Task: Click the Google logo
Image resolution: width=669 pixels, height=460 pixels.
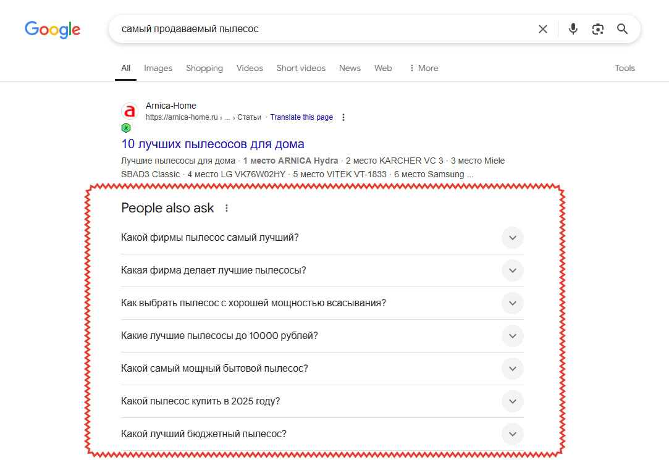Action: pos(53,29)
